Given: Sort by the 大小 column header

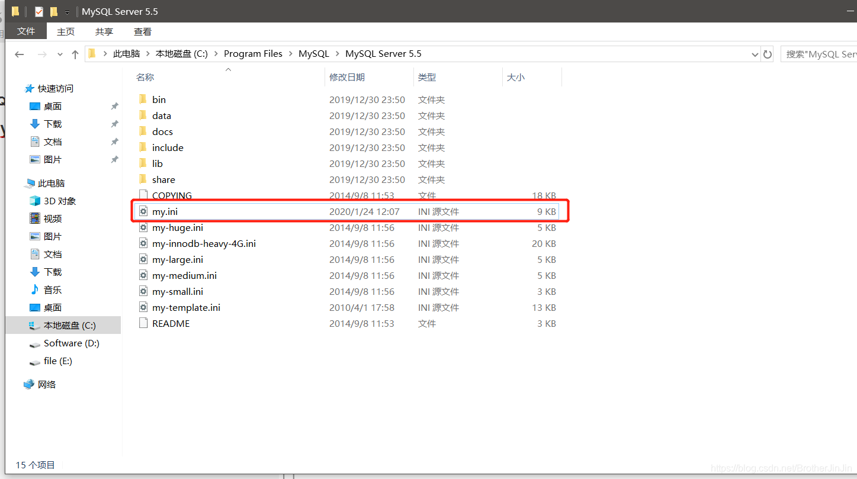Looking at the screenshot, I should [516, 78].
